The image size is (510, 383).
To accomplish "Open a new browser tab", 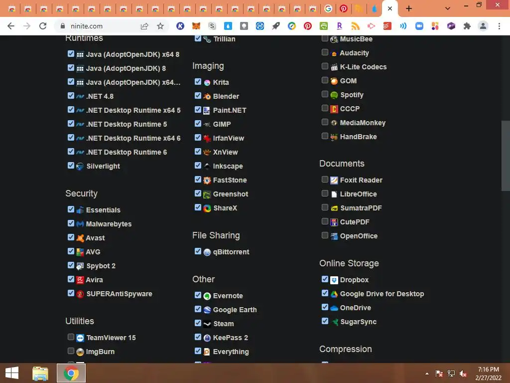I will coord(409,8).
